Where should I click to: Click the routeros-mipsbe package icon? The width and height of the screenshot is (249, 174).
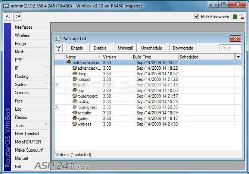[68, 63]
